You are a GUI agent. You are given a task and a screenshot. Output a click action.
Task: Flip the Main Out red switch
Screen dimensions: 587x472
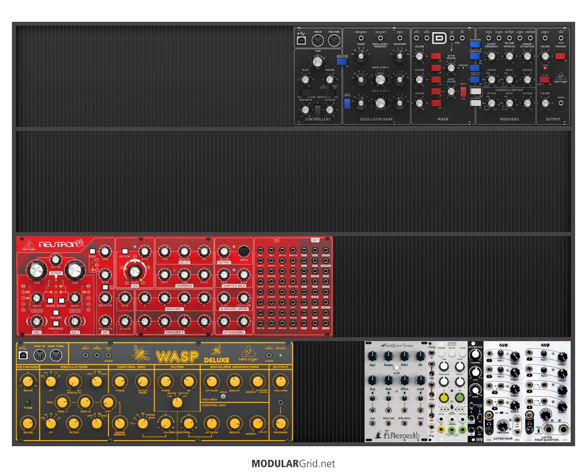(561, 56)
